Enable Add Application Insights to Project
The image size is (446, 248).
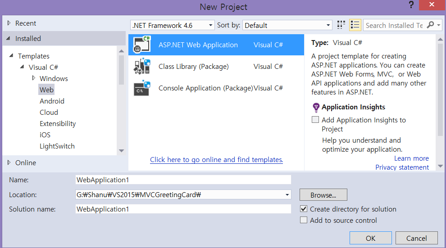tap(315, 120)
